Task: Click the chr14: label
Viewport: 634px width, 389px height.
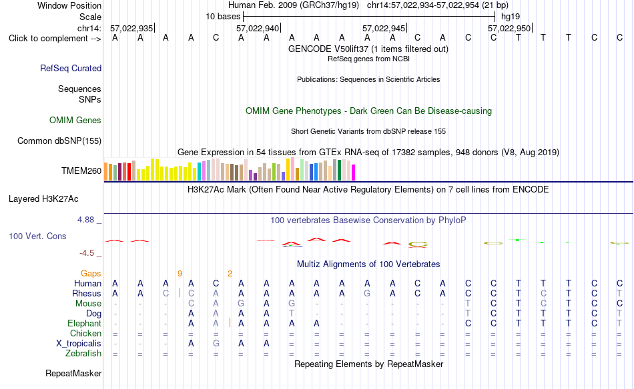Action: click(89, 28)
